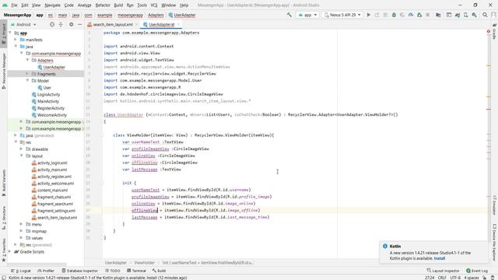
Task: Open the File menu
Action: pos(14,5)
